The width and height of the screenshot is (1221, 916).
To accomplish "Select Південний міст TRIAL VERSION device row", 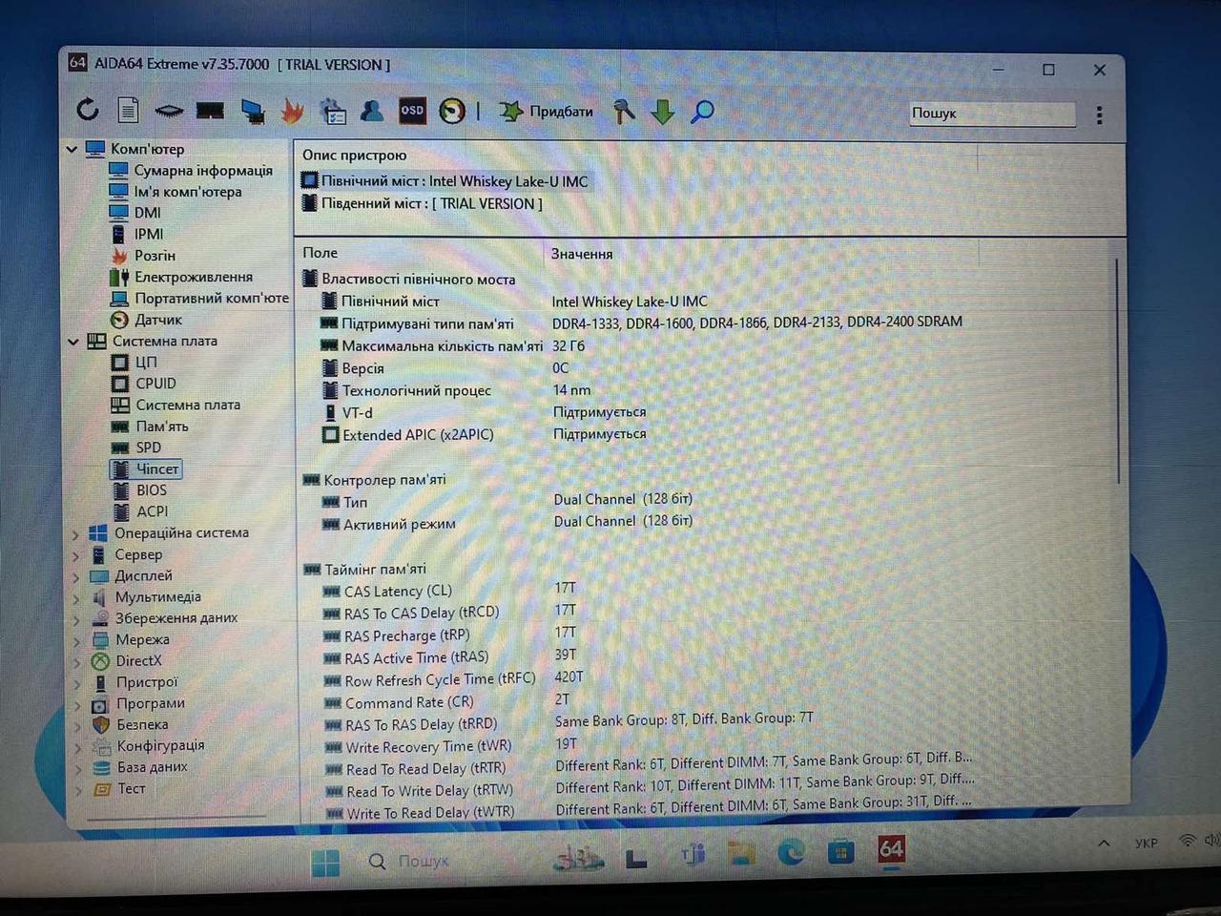I will [x=423, y=203].
